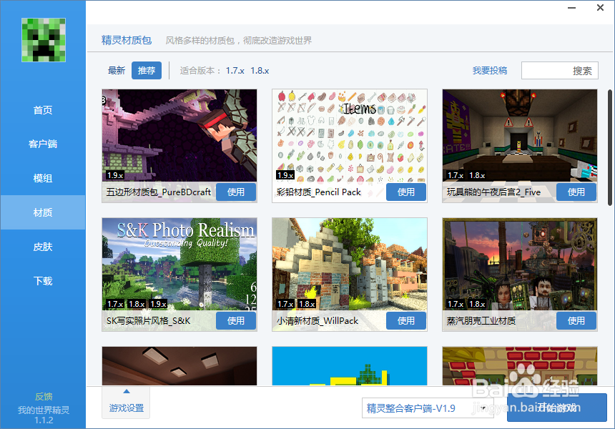Image resolution: width=615 pixels, height=429 pixels.
Task: Open the 皮肤 skins section
Action: [x=43, y=247]
